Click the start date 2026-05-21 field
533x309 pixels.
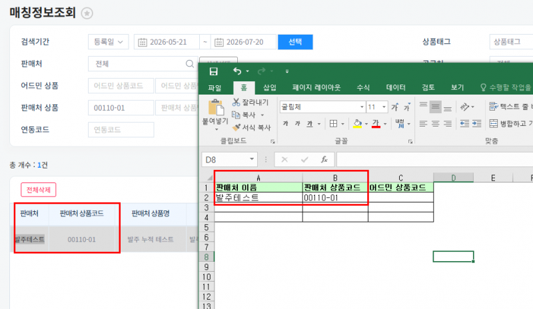167,42
